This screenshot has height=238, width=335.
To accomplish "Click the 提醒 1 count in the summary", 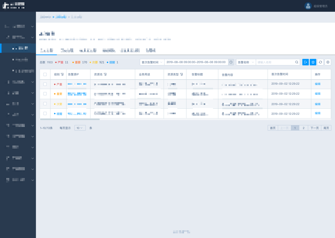I will tap(113, 62).
